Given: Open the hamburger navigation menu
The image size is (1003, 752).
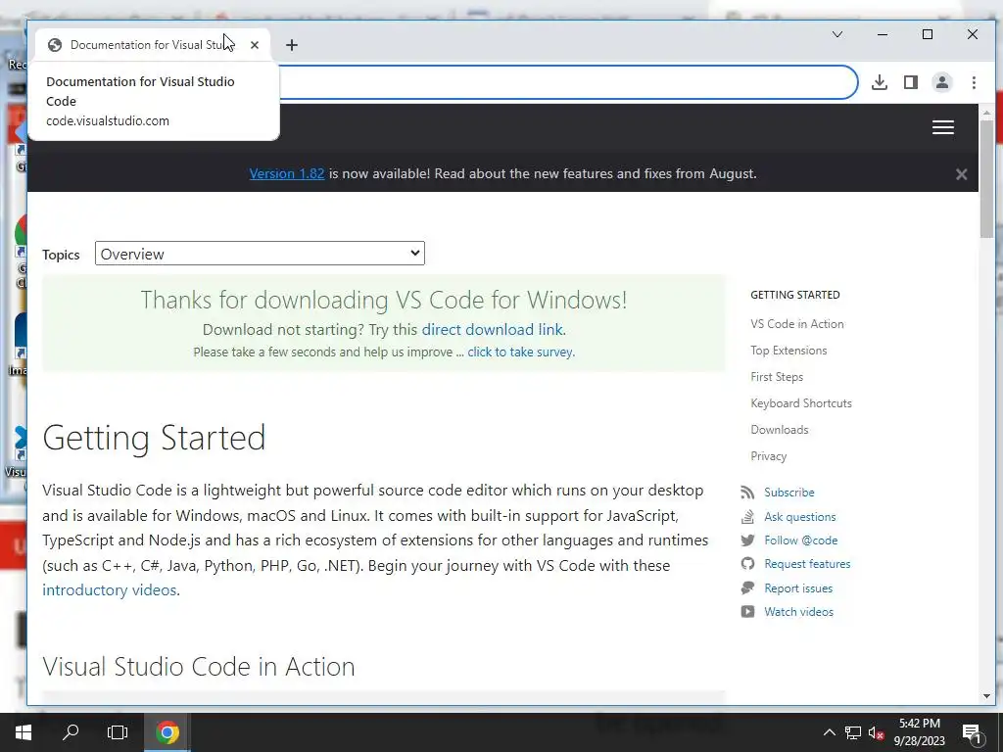Looking at the screenshot, I should click(x=943, y=127).
